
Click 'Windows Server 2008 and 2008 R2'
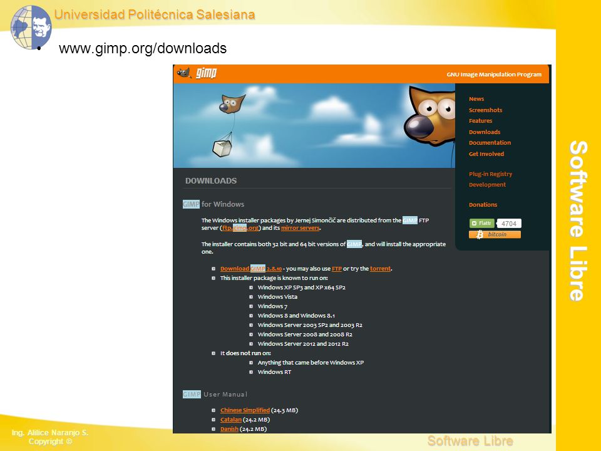click(x=305, y=334)
